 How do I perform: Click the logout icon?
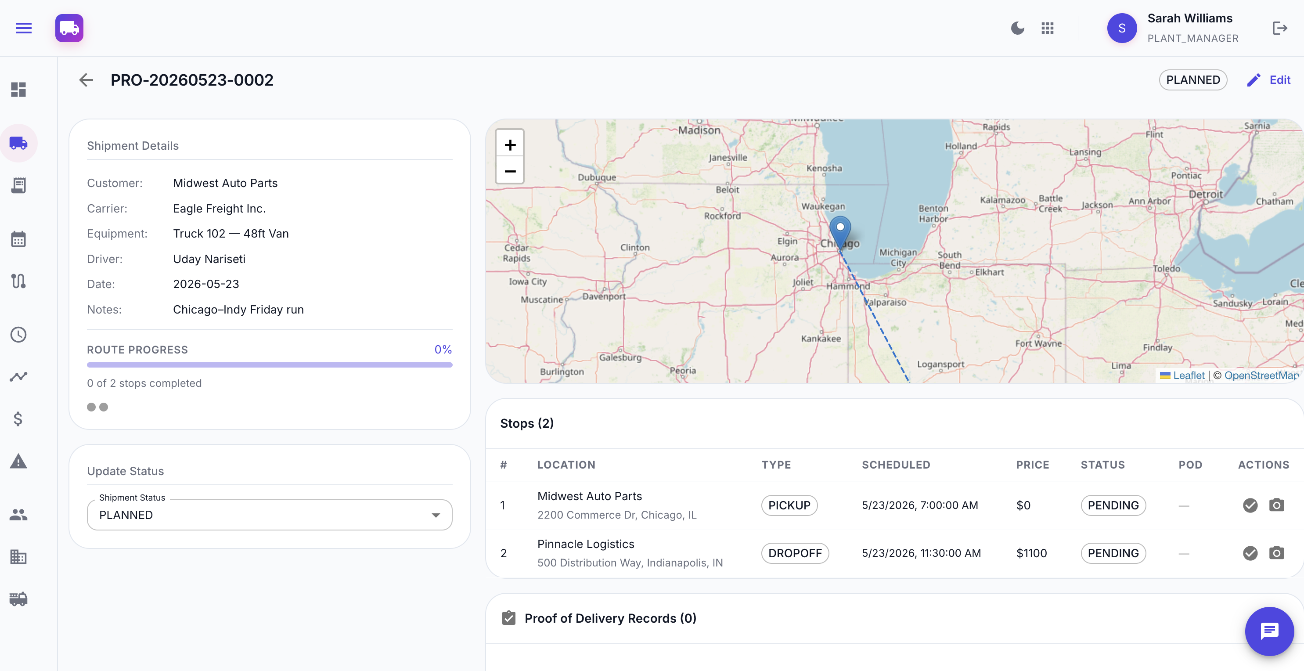point(1279,28)
